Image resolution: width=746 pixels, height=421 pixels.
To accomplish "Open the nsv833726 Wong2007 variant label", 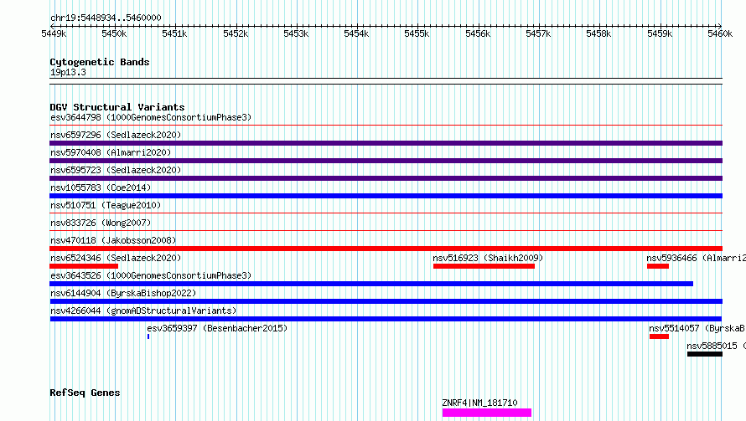I will (x=101, y=223).
